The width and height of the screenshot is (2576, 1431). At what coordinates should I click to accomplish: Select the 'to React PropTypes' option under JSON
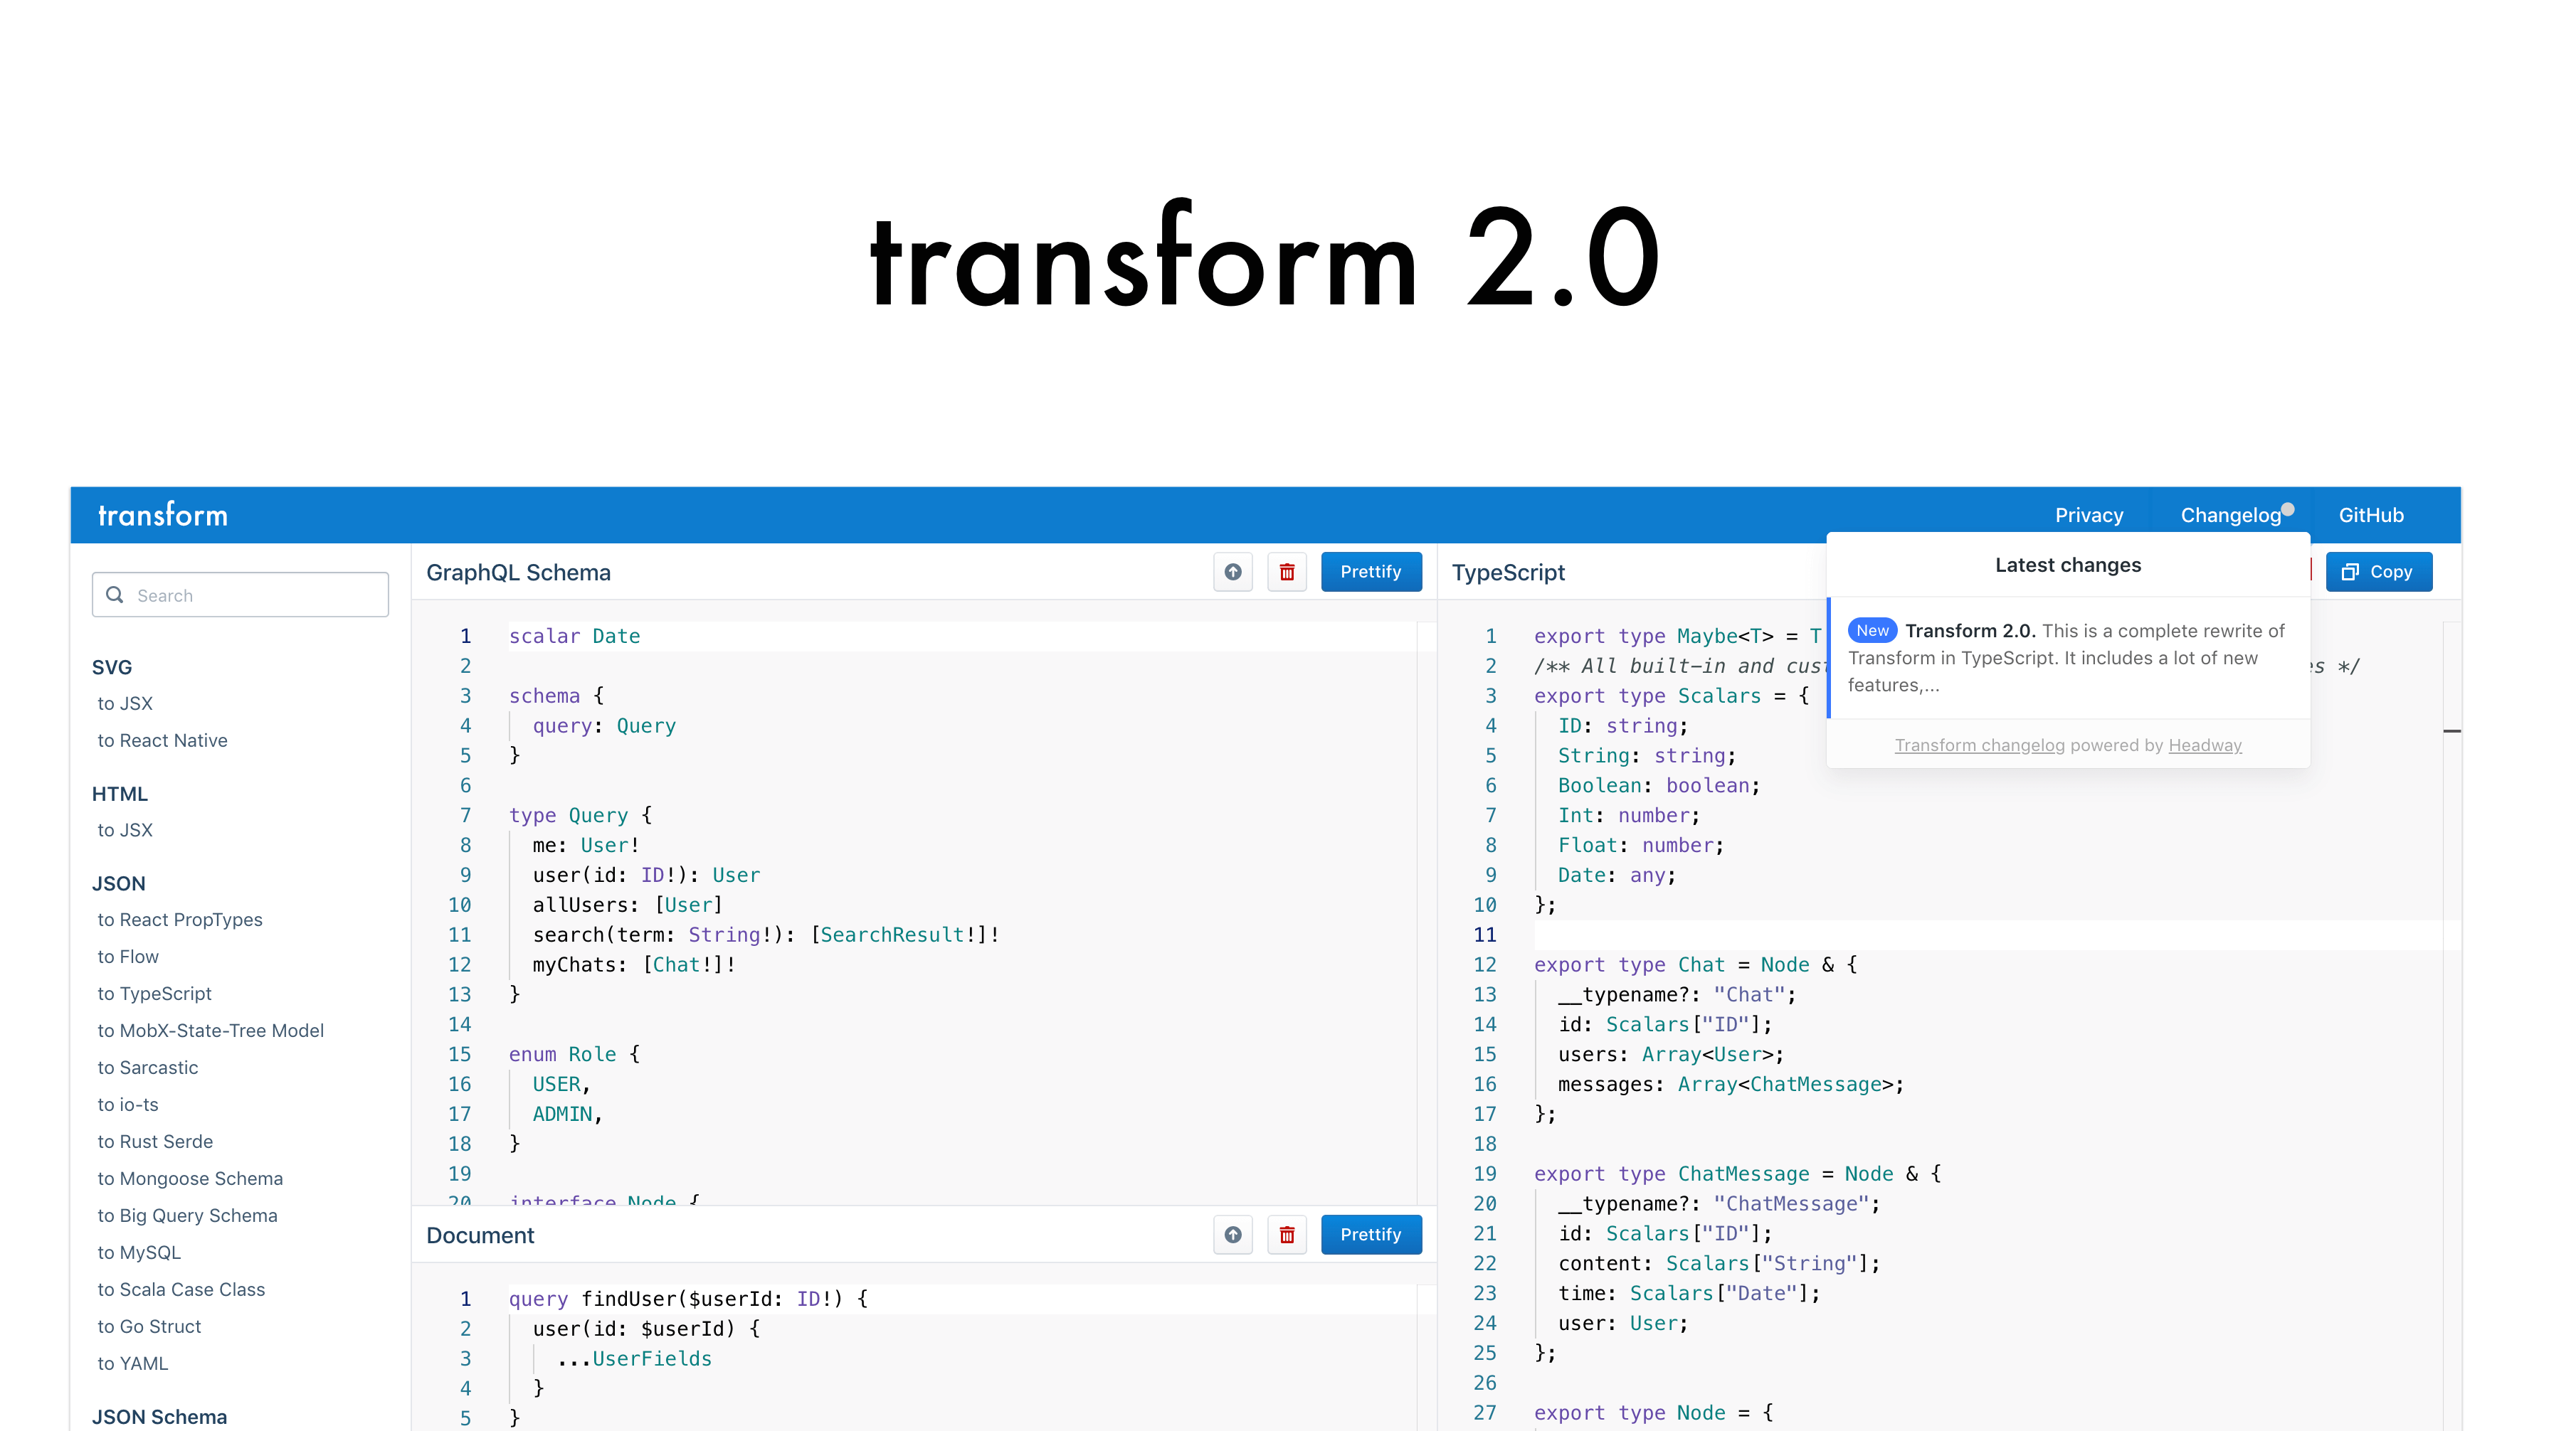tap(181, 920)
